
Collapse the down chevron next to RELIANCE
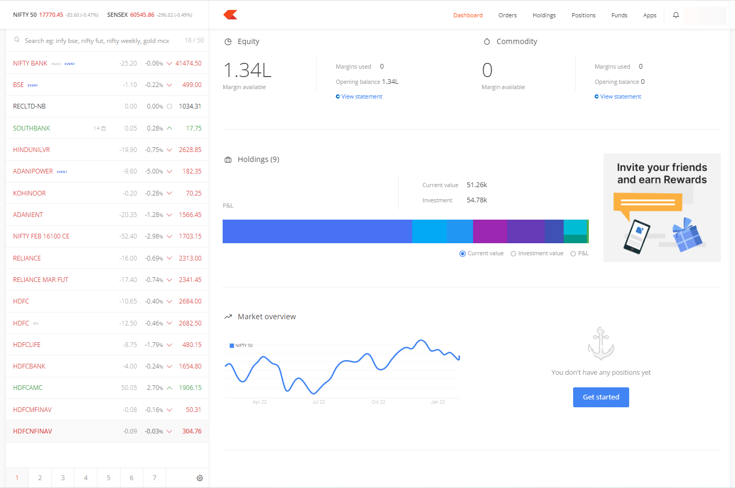pyautogui.click(x=169, y=258)
